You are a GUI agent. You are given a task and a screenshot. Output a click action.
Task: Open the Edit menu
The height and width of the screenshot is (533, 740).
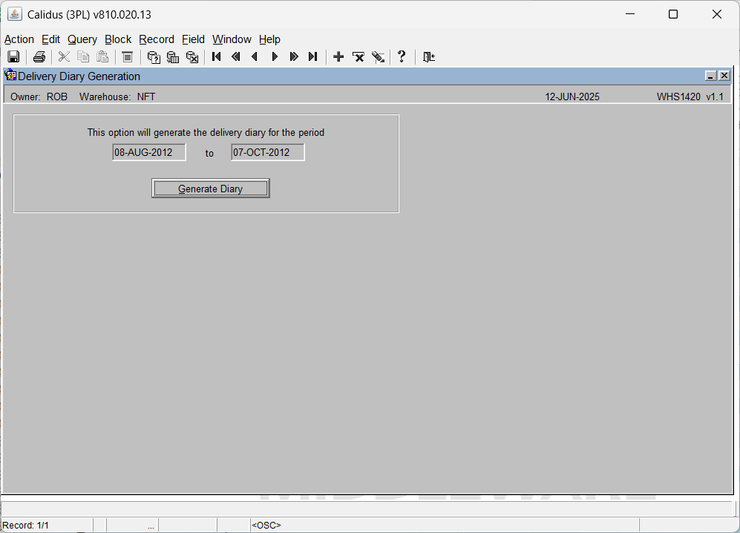coord(50,39)
